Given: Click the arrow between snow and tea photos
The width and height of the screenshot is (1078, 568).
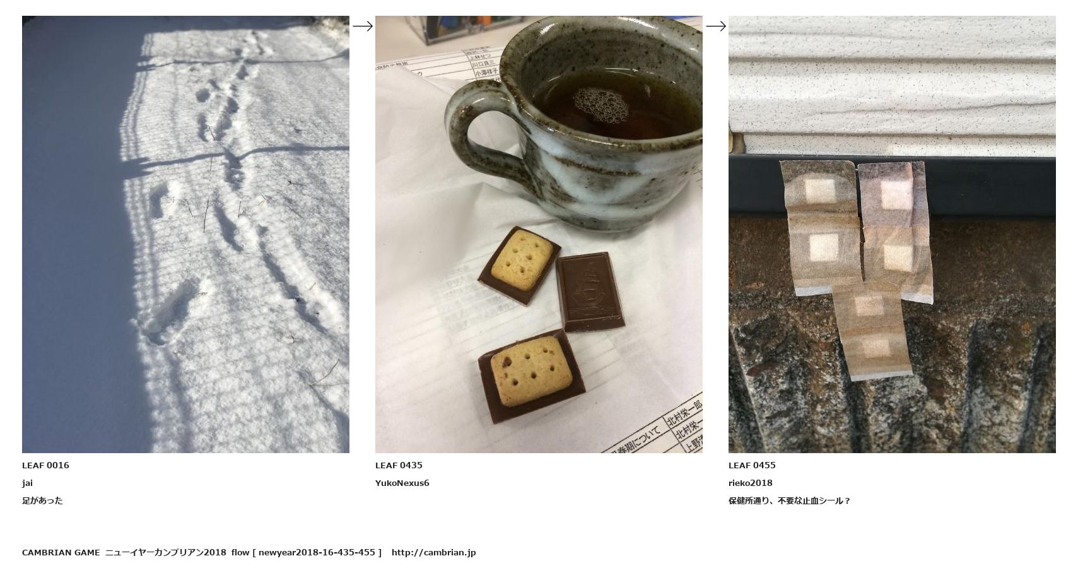Looking at the screenshot, I should pyautogui.click(x=362, y=26).
